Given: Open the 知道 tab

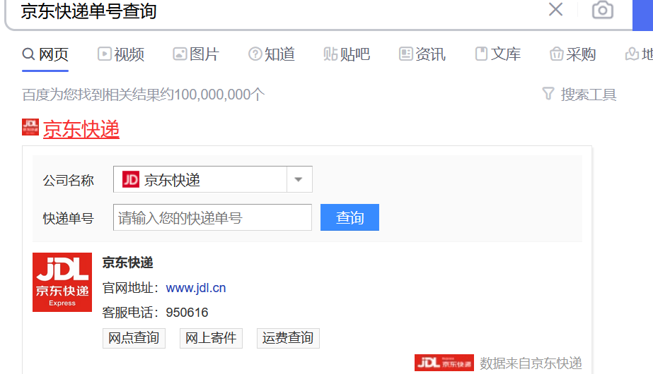Looking at the screenshot, I should tap(272, 54).
